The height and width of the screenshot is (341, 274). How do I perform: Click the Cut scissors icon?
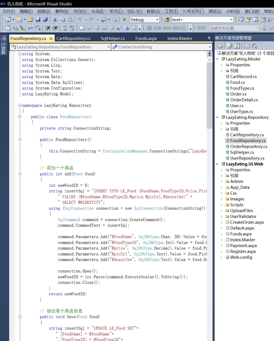[55, 19]
